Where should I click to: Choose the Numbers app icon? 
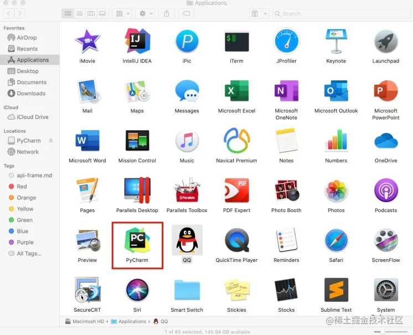click(336, 141)
